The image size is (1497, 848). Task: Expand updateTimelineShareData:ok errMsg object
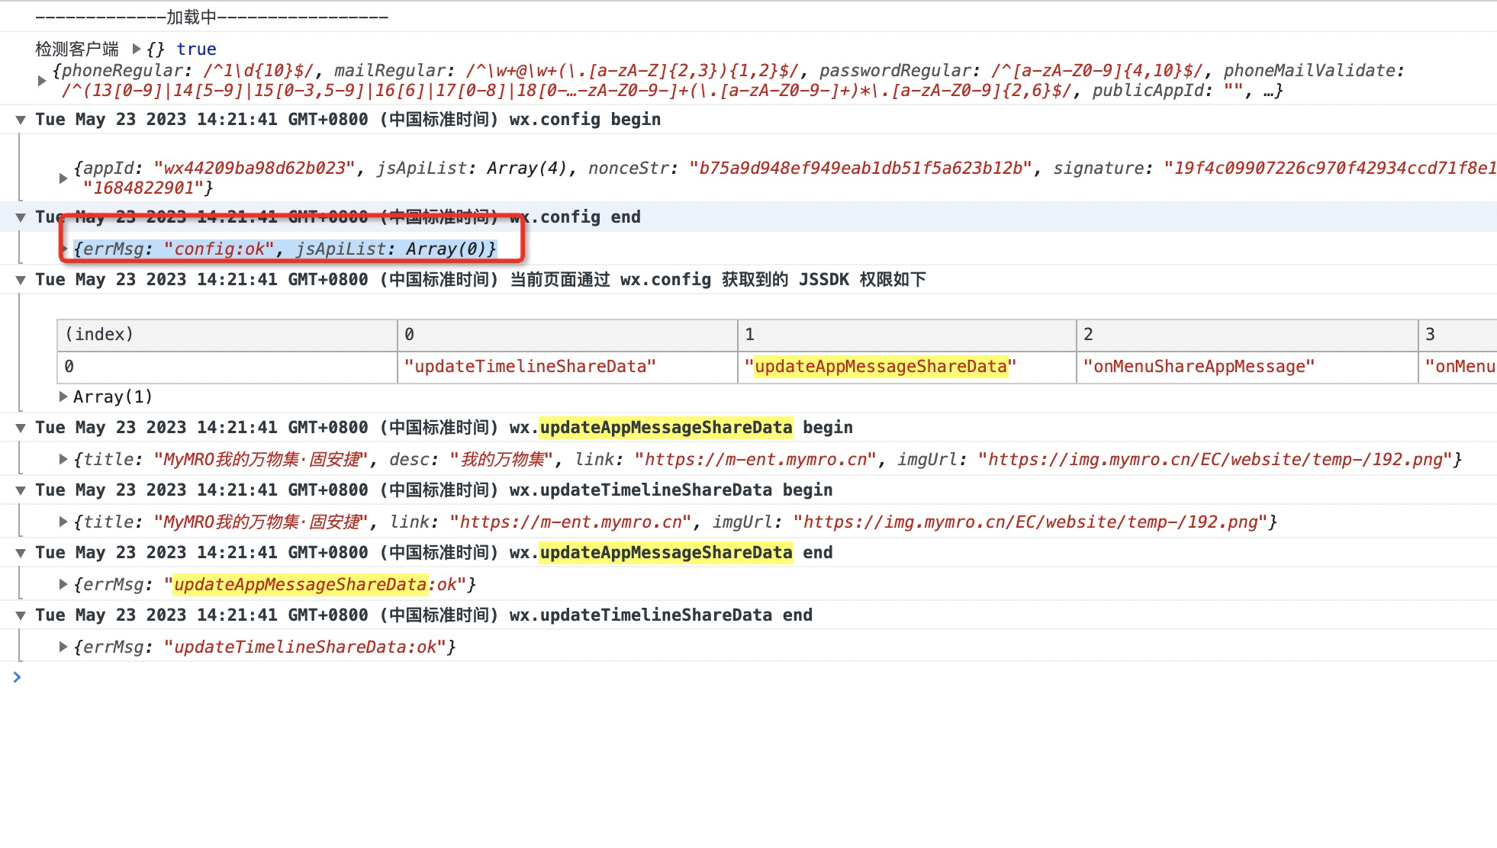(63, 647)
